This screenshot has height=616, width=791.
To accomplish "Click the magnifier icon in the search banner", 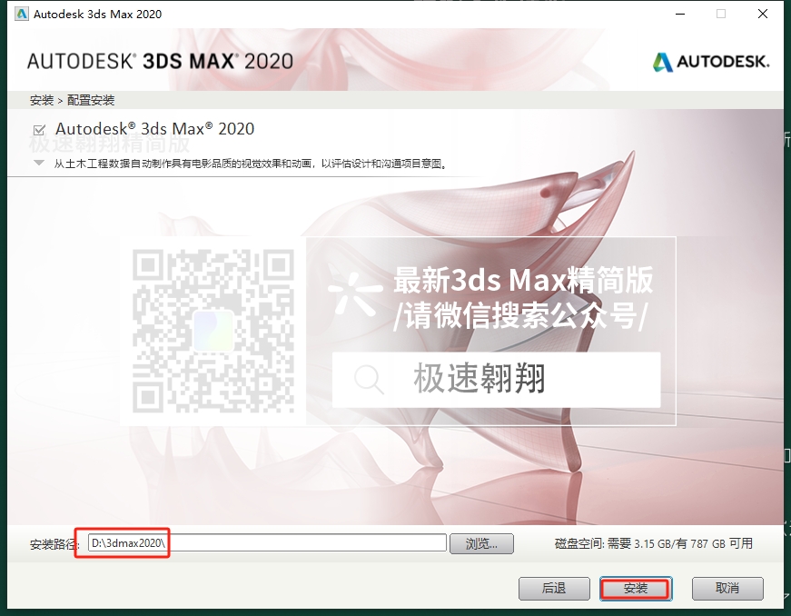I will 369,380.
